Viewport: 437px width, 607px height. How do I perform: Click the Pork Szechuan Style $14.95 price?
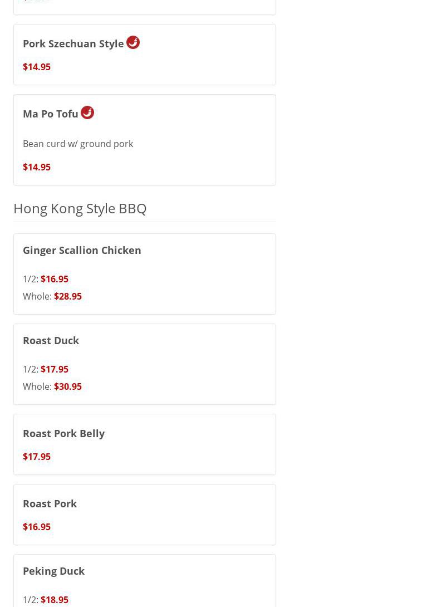(37, 67)
